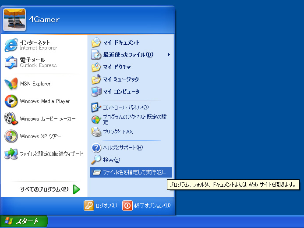Launch the Outlook Express email icon
This screenshot has width=304, height=228.
(x=11, y=63)
